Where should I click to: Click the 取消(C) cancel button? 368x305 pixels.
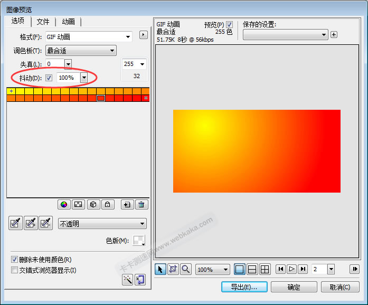click(340, 287)
